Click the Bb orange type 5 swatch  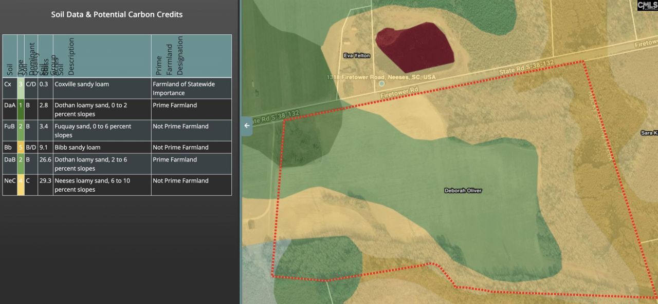(21, 147)
